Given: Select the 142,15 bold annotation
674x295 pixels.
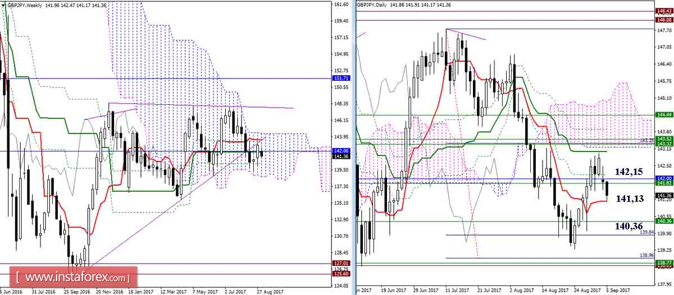Looking at the screenshot, I should tap(629, 172).
